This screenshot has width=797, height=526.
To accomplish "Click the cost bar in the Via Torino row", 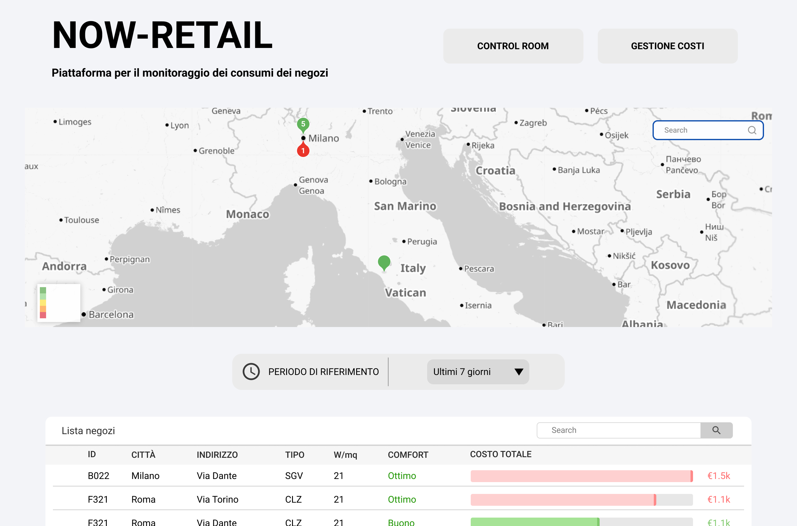I will (x=581, y=500).
